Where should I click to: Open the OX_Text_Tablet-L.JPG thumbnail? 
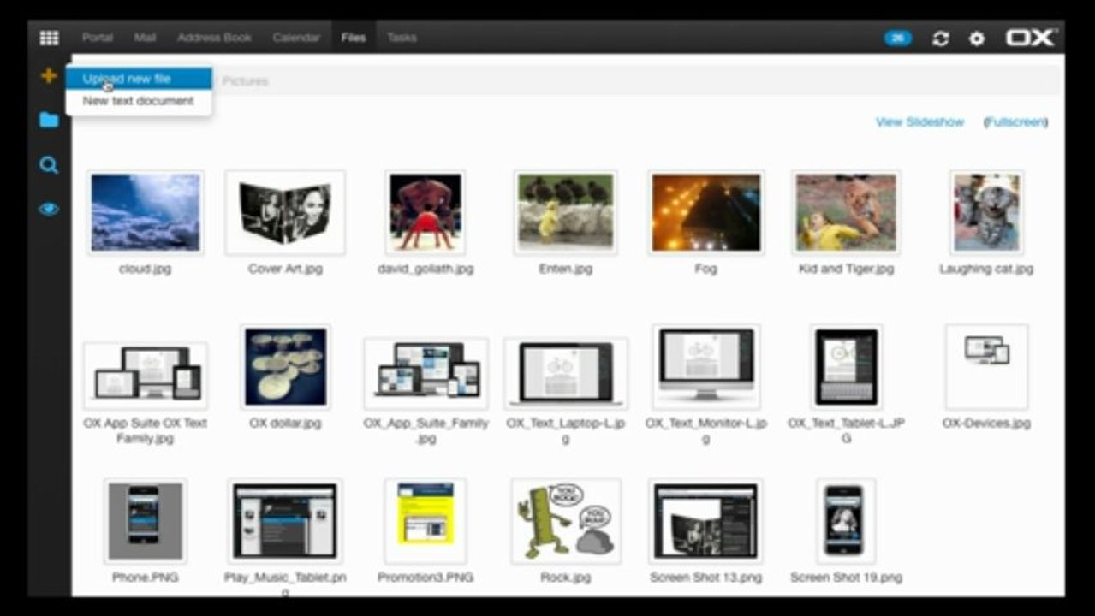click(846, 366)
